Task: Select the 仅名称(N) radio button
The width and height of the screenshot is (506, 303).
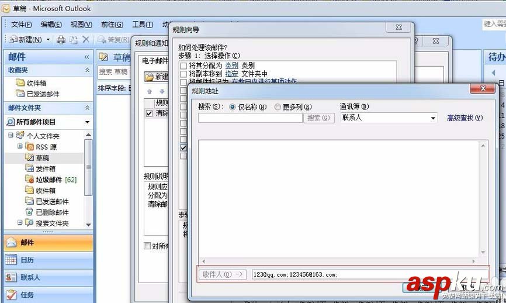Action: pyautogui.click(x=233, y=107)
